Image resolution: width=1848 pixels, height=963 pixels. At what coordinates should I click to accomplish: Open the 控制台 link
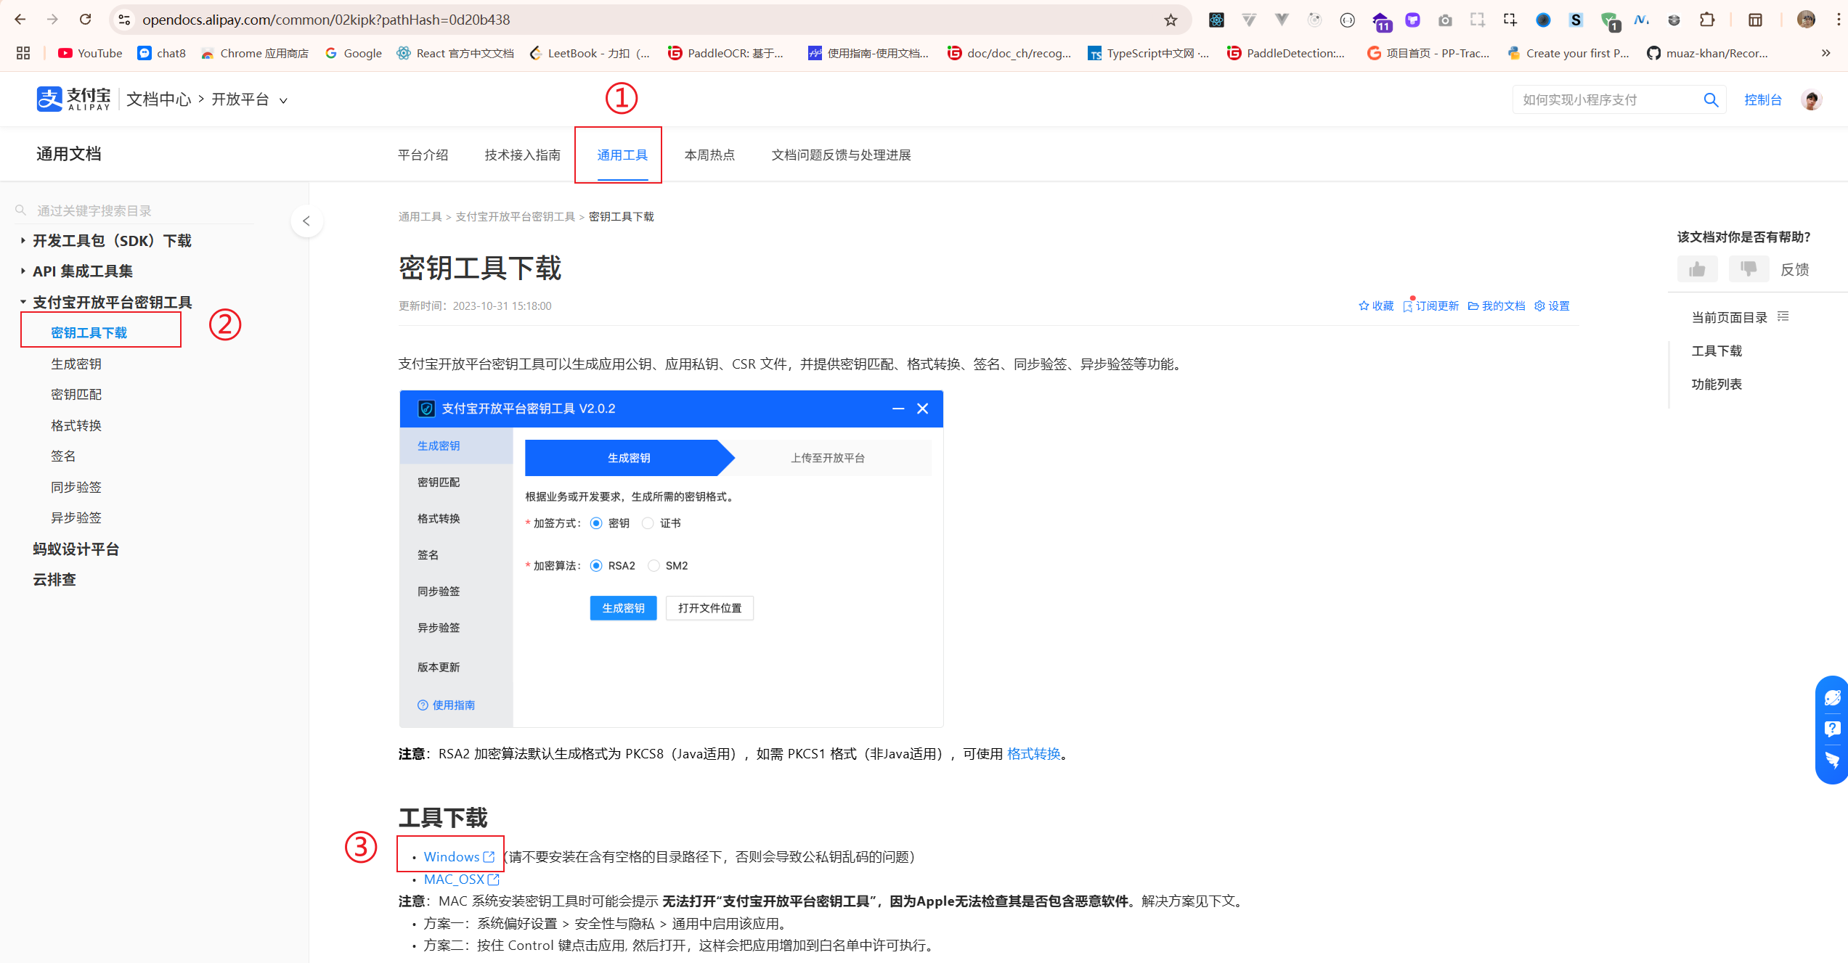tap(1762, 99)
